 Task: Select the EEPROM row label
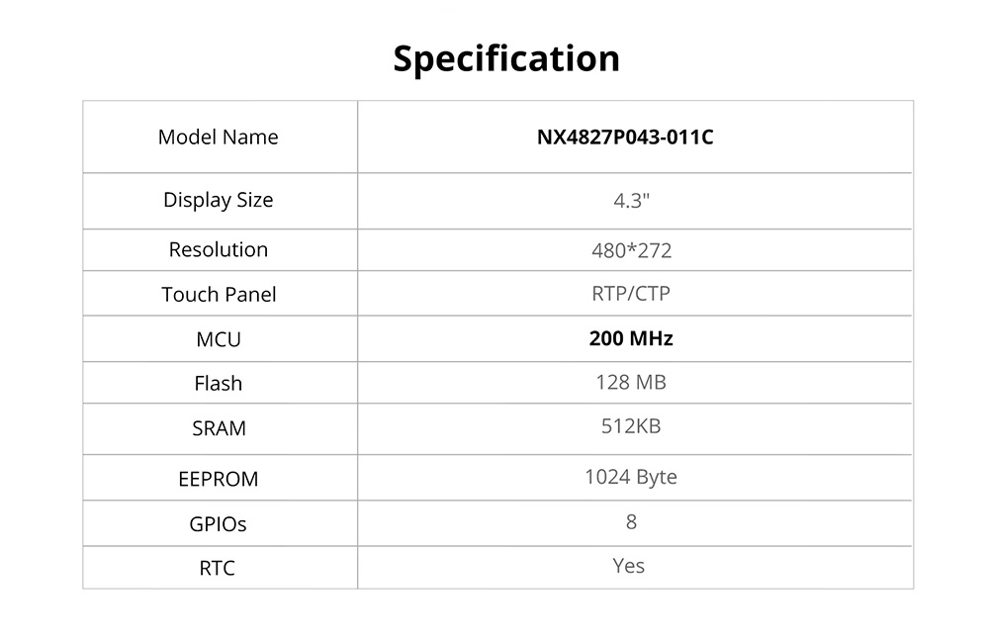click(x=219, y=479)
